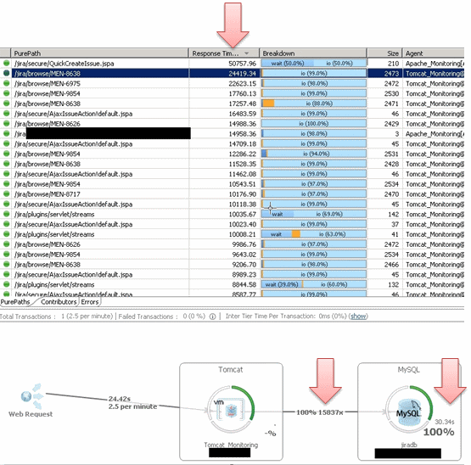This screenshot has height=465, width=471.
Task: Click the green status icon in the 10008.21 row
Action: point(6,234)
